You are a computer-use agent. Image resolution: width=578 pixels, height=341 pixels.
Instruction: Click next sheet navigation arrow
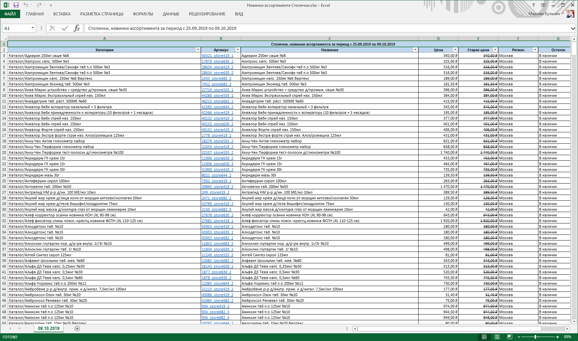coord(20,329)
